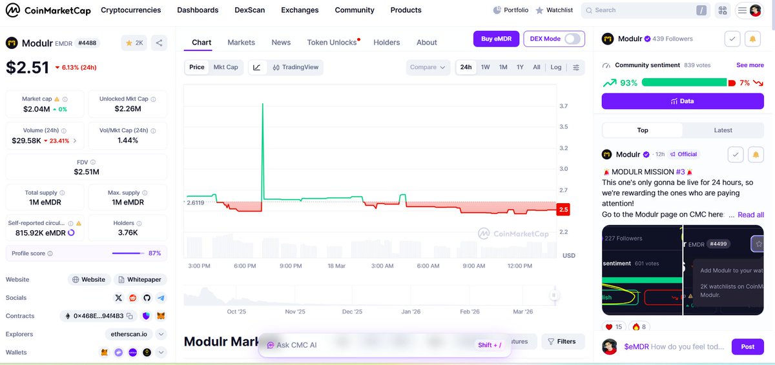The width and height of the screenshot is (775, 365).
Task: Click info icon next to FDV
Action: coord(93,163)
